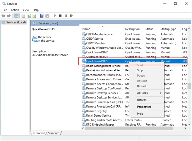
Task: Switch to the Extended tab
Action: (38, 133)
